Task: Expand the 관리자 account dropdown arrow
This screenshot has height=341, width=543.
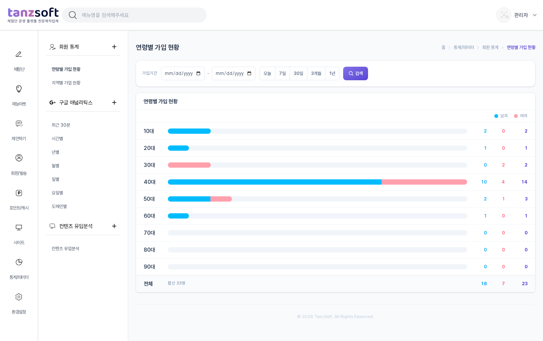Action: (x=535, y=15)
